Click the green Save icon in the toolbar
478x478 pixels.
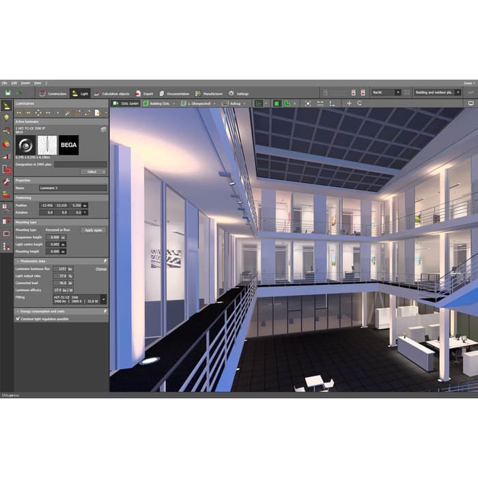click(8, 93)
